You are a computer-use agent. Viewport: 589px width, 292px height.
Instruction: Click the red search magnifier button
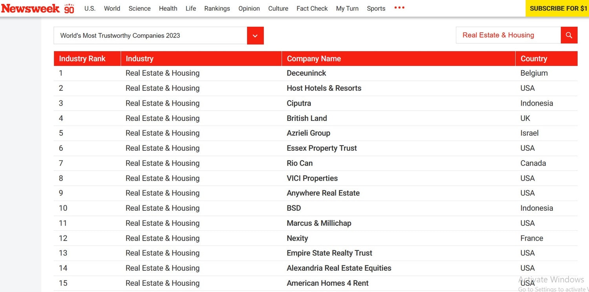pyautogui.click(x=569, y=35)
